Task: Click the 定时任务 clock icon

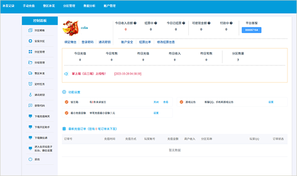Action: [30, 84]
